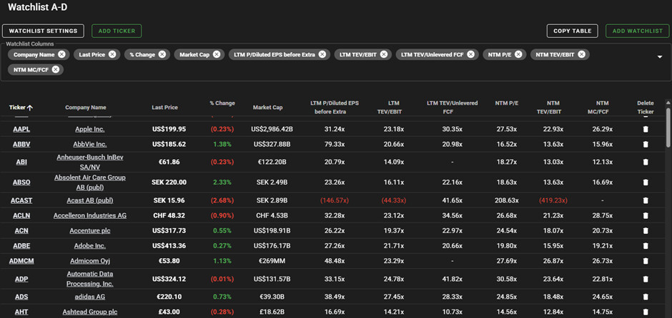This screenshot has width=672, height=318.
Task: Remove Company Name column chip via X
Action: (x=62, y=54)
